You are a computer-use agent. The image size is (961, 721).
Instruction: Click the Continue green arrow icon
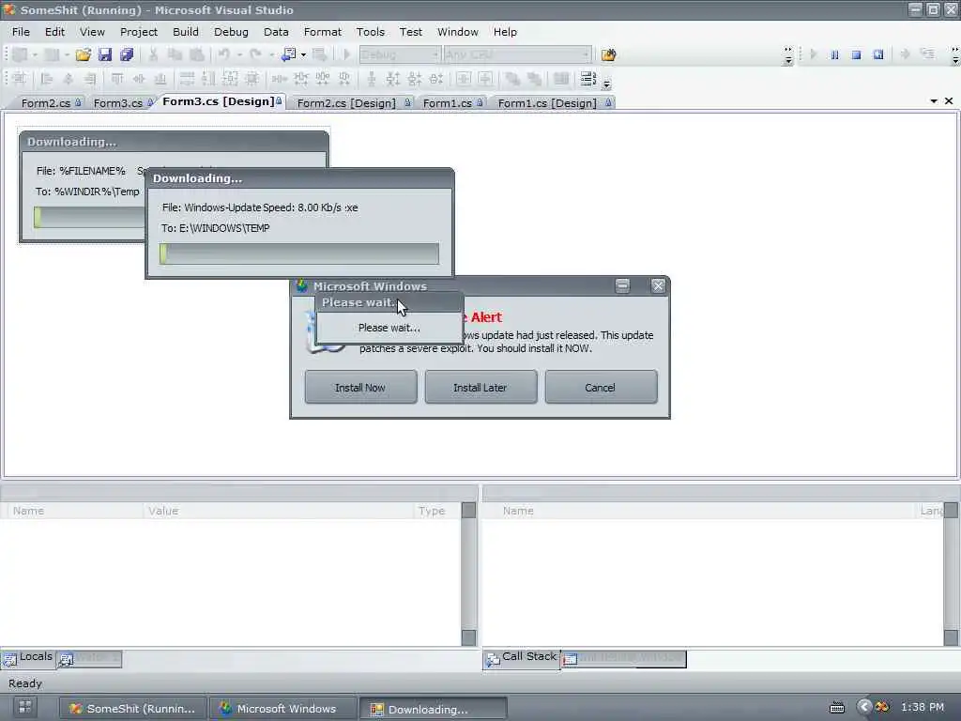tap(814, 54)
